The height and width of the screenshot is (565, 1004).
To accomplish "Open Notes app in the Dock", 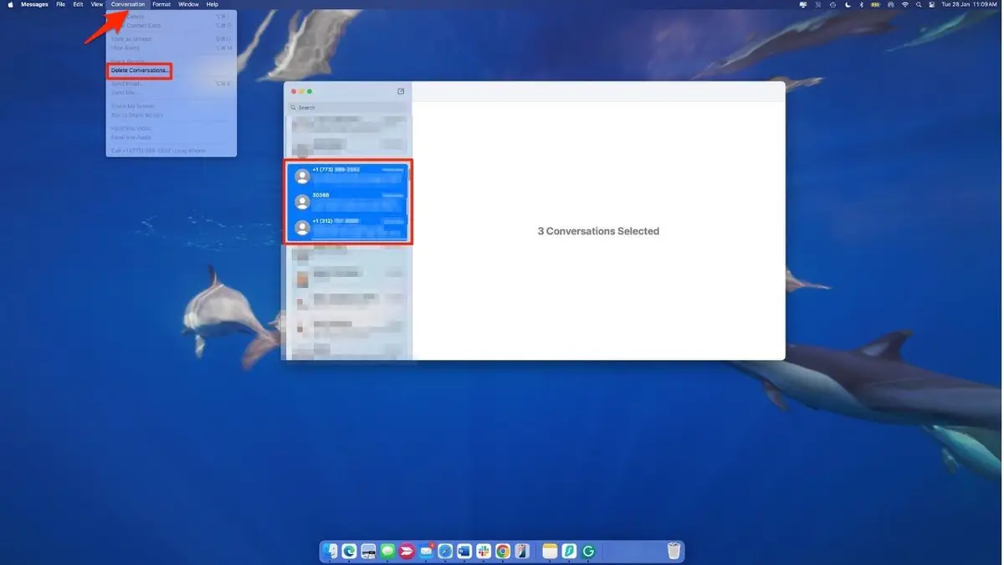I will pos(550,551).
